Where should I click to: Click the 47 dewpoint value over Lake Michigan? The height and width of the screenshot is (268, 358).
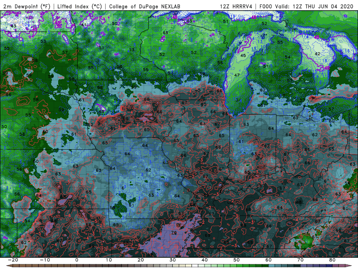[237, 75]
